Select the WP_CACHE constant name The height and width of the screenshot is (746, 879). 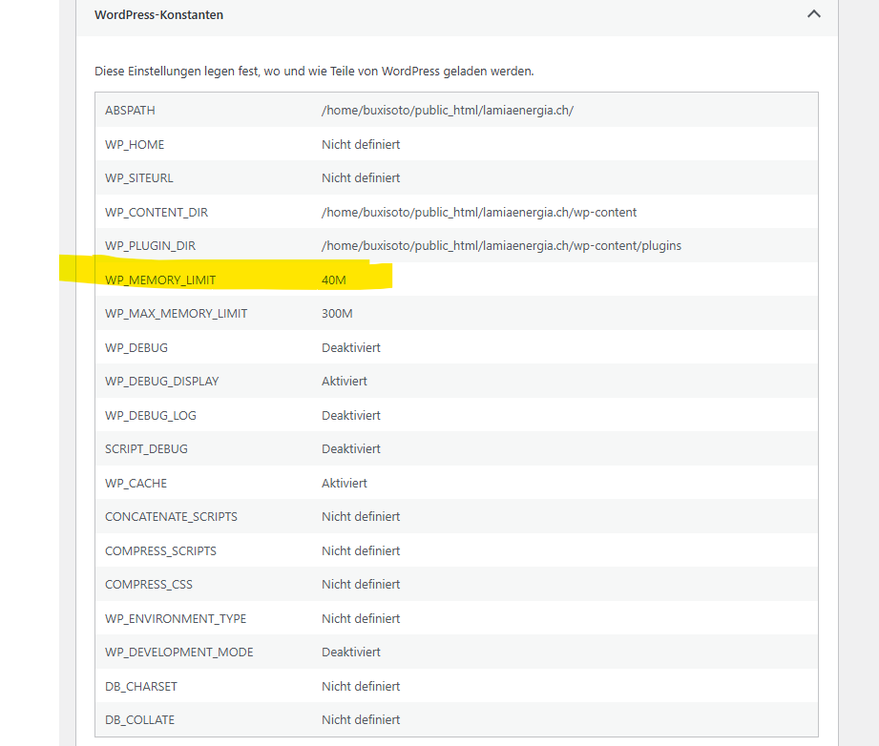click(136, 484)
